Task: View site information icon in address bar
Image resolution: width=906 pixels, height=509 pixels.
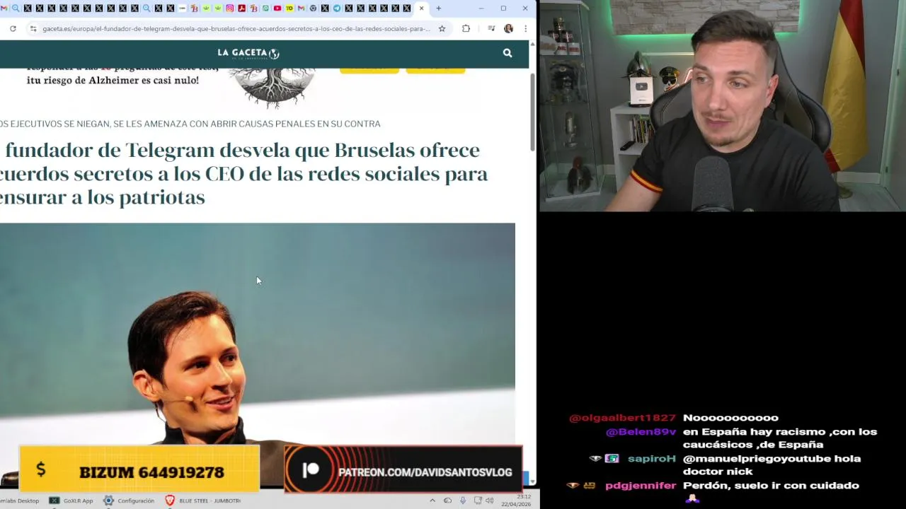Action: [x=33, y=28]
